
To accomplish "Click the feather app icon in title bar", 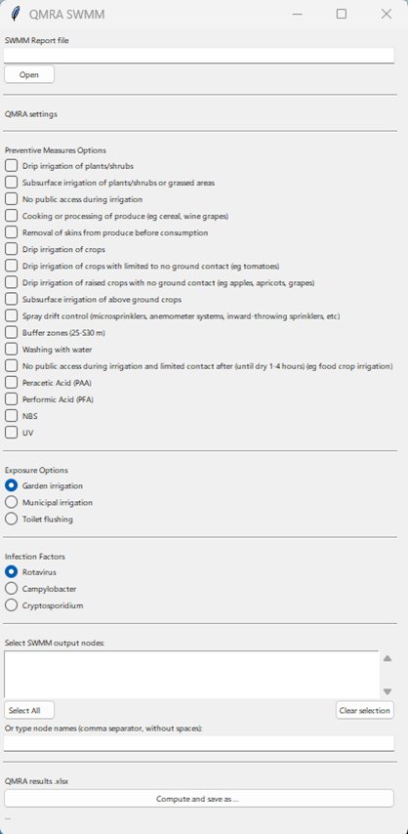I will tap(16, 14).
